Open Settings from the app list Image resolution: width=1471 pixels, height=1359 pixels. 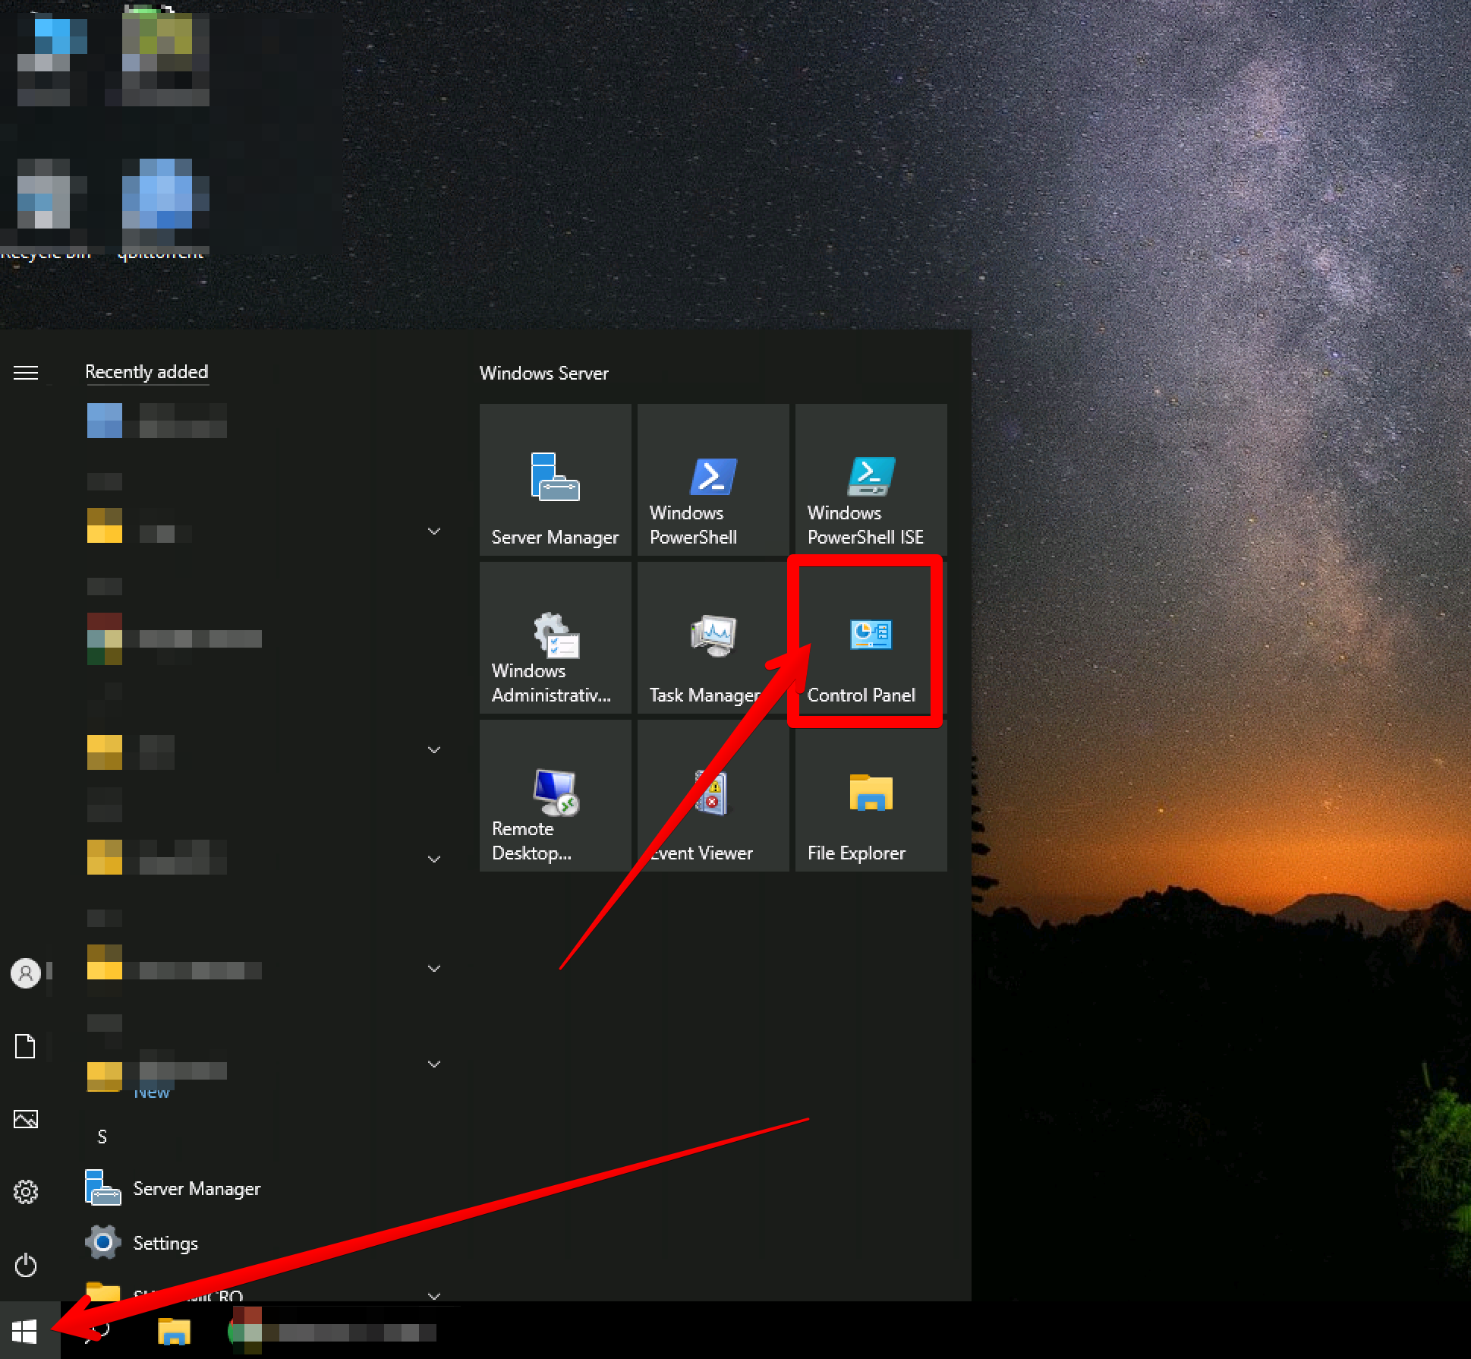click(165, 1243)
